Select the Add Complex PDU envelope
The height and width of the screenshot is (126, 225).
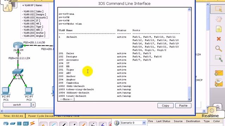point(219,83)
